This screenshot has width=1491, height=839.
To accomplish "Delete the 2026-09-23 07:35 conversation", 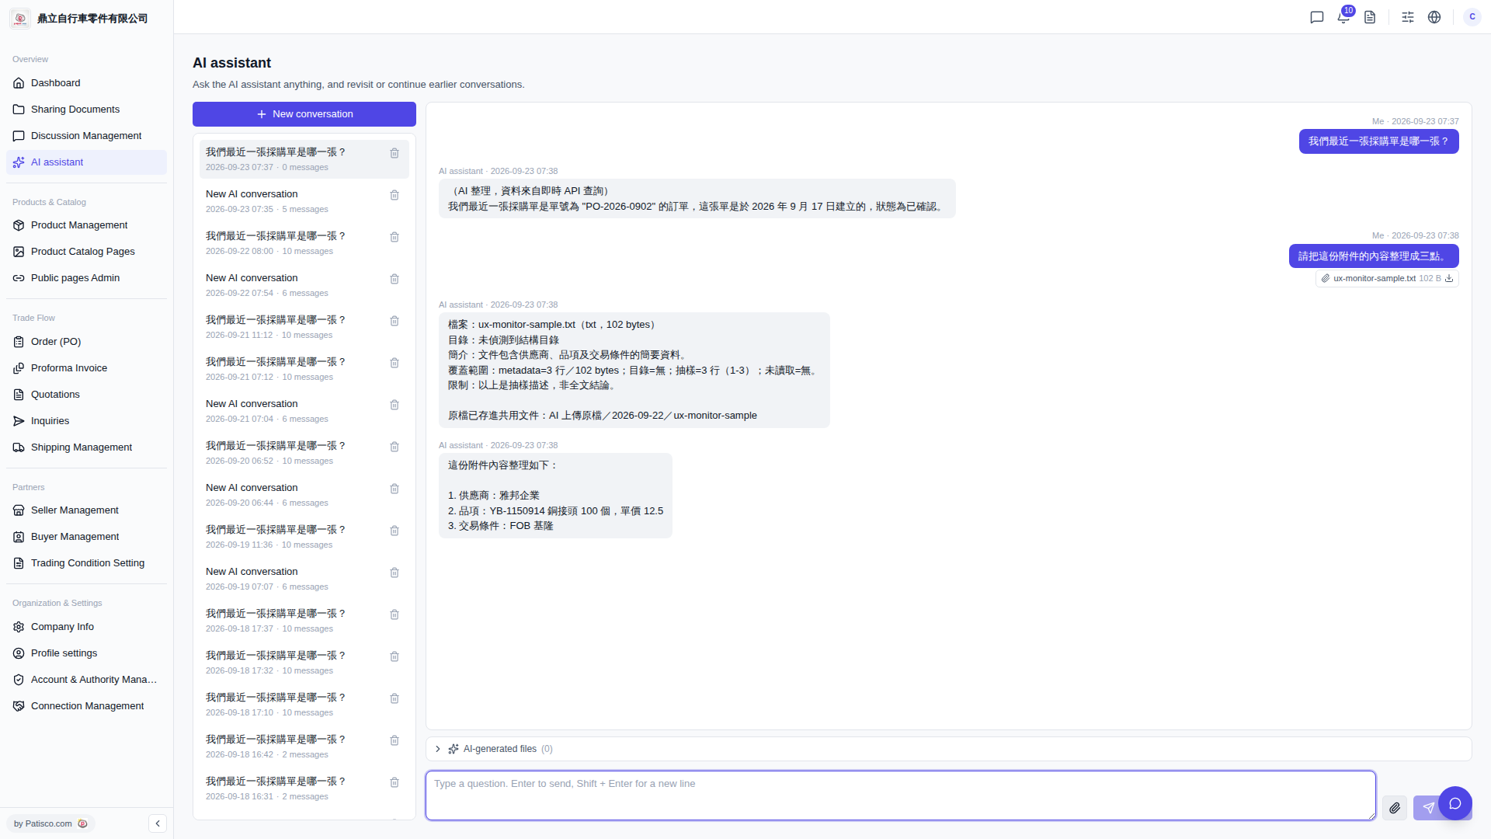I will (x=394, y=195).
